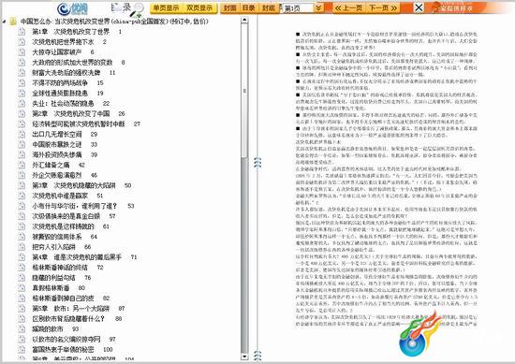The image size is (515, 364).
Task: Click the lower divider arrows icon
Action: pyautogui.click(x=257, y=357)
